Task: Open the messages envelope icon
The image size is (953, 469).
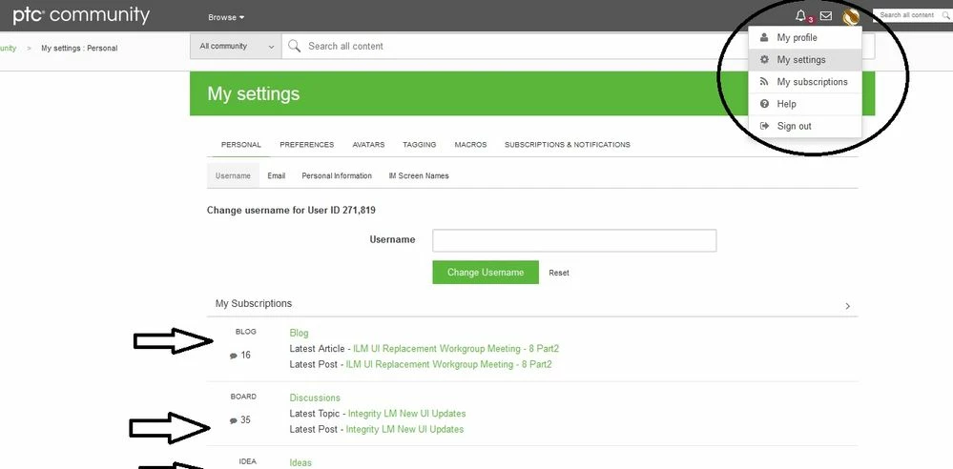Action: [x=826, y=16]
